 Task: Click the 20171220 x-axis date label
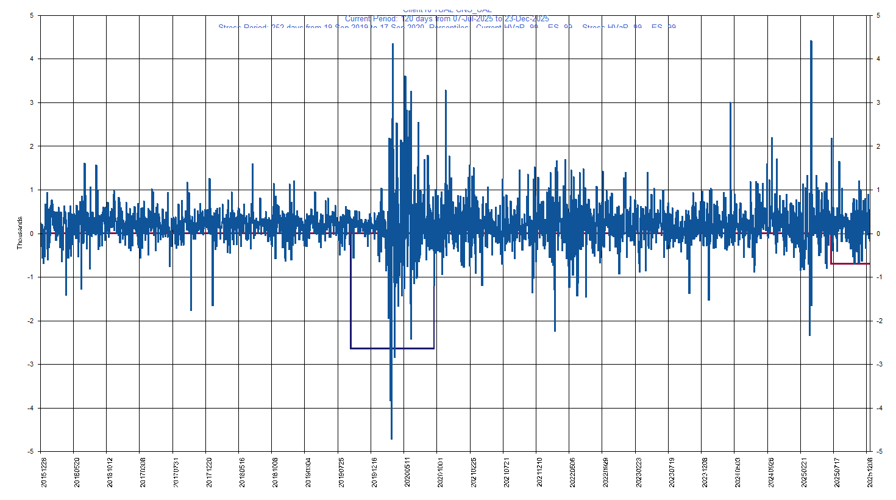pos(209,472)
